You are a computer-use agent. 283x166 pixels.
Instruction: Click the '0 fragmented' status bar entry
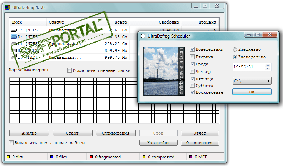(108, 157)
